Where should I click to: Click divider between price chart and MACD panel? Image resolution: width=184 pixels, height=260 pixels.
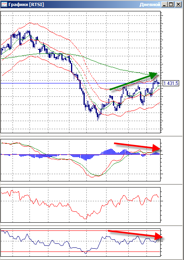point(92,136)
